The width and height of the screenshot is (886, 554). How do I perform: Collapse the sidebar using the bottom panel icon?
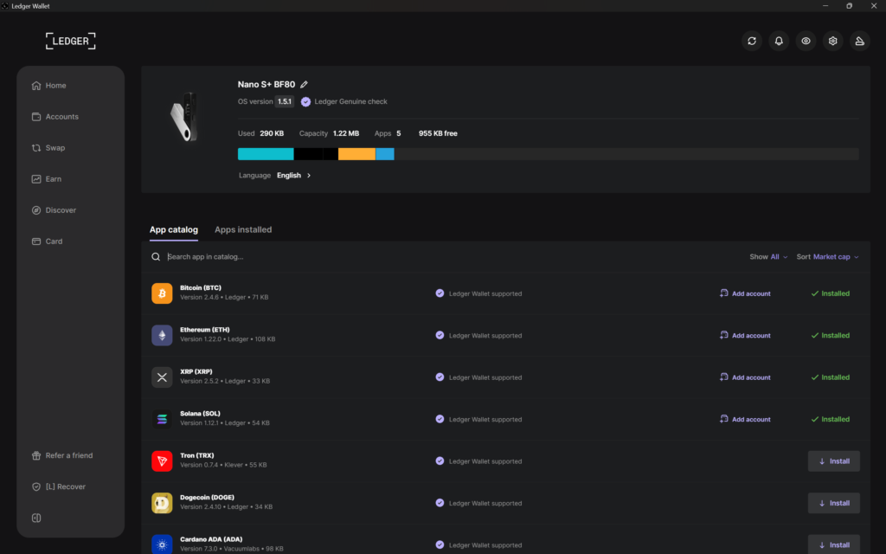tap(36, 518)
